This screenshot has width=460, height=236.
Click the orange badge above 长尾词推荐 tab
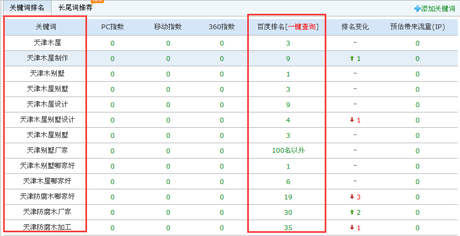click(x=98, y=2)
